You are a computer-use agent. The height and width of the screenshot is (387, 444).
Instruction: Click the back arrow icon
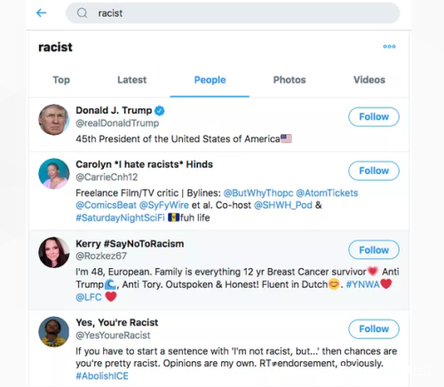pos(42,13)
